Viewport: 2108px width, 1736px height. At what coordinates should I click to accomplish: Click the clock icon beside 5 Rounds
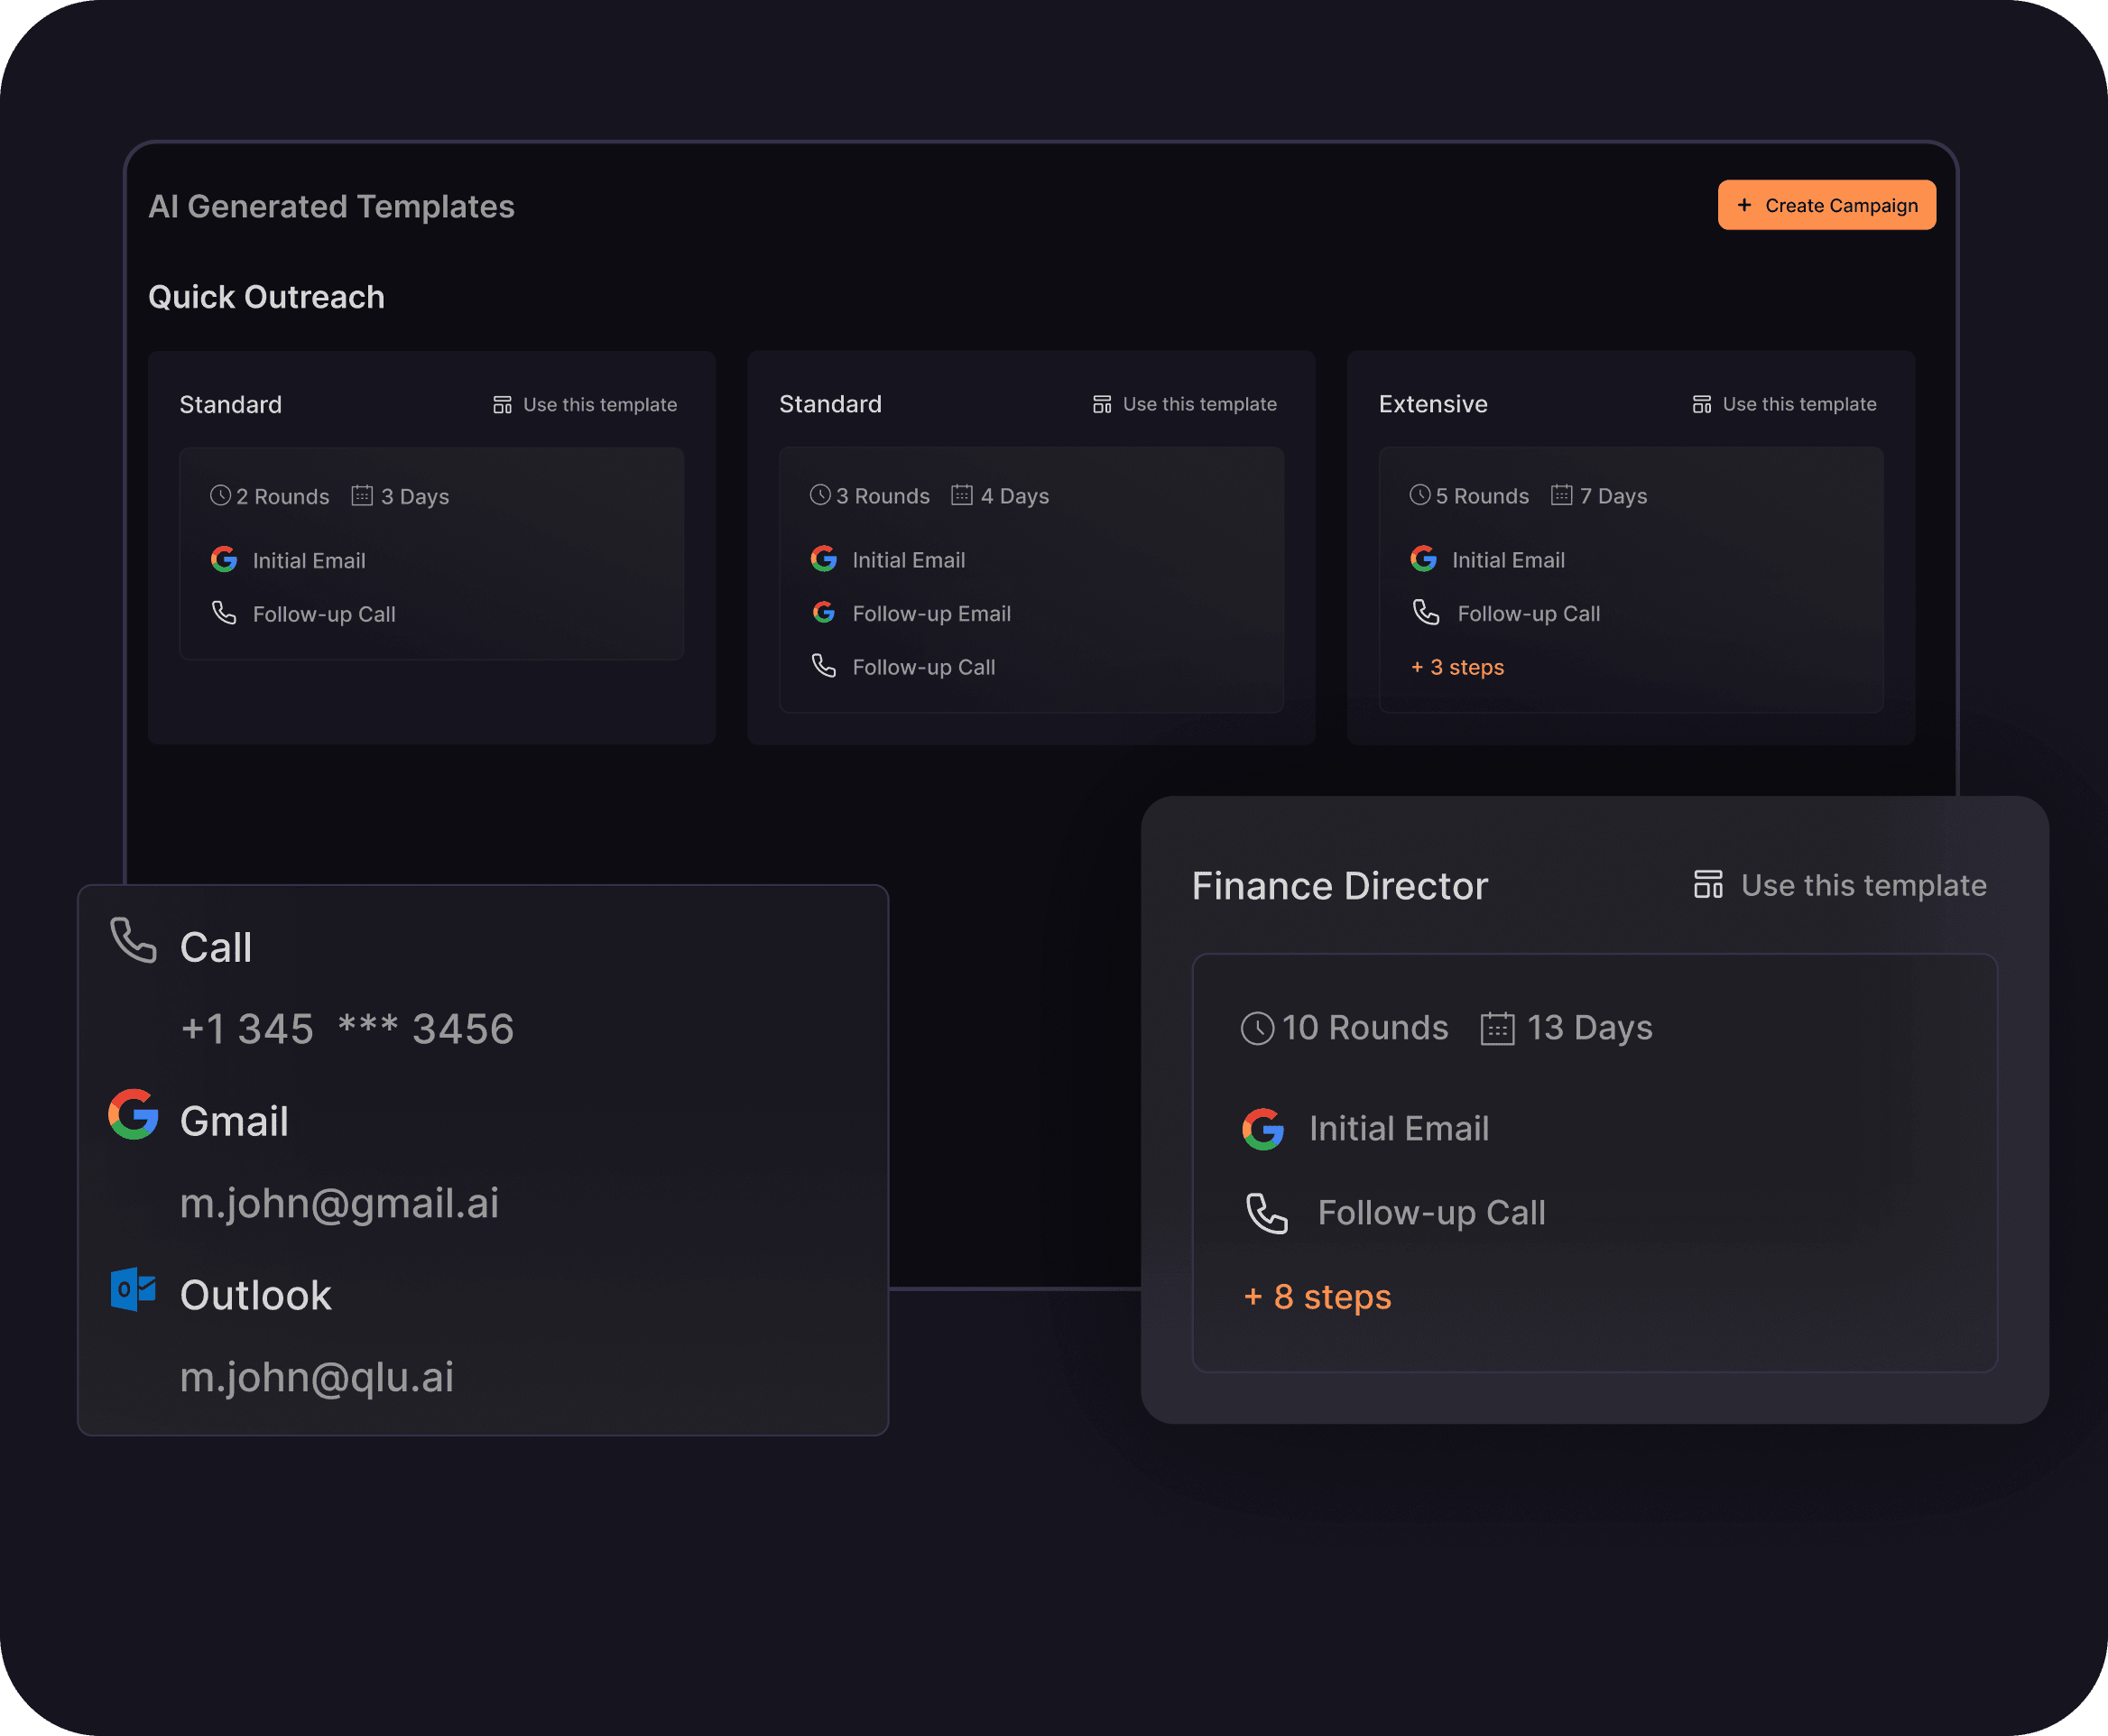pos(1420,495)
